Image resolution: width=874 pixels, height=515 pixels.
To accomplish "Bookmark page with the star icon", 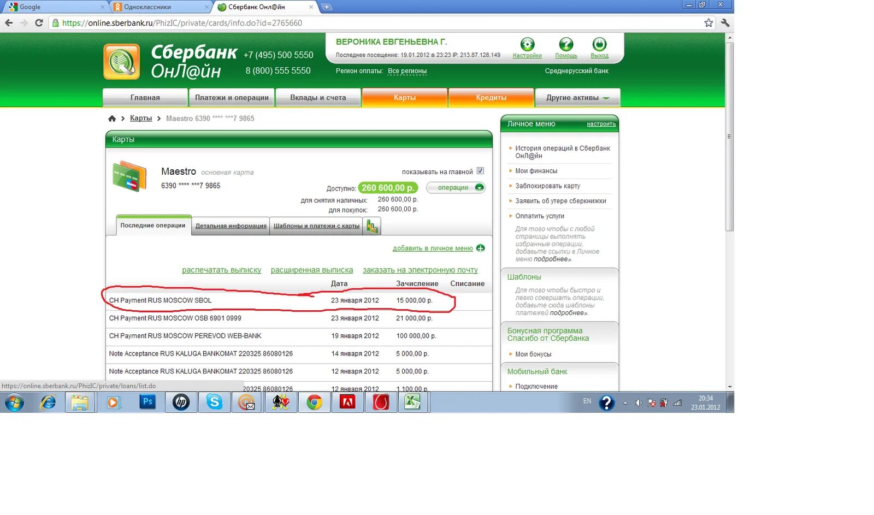I will (708, 23).
